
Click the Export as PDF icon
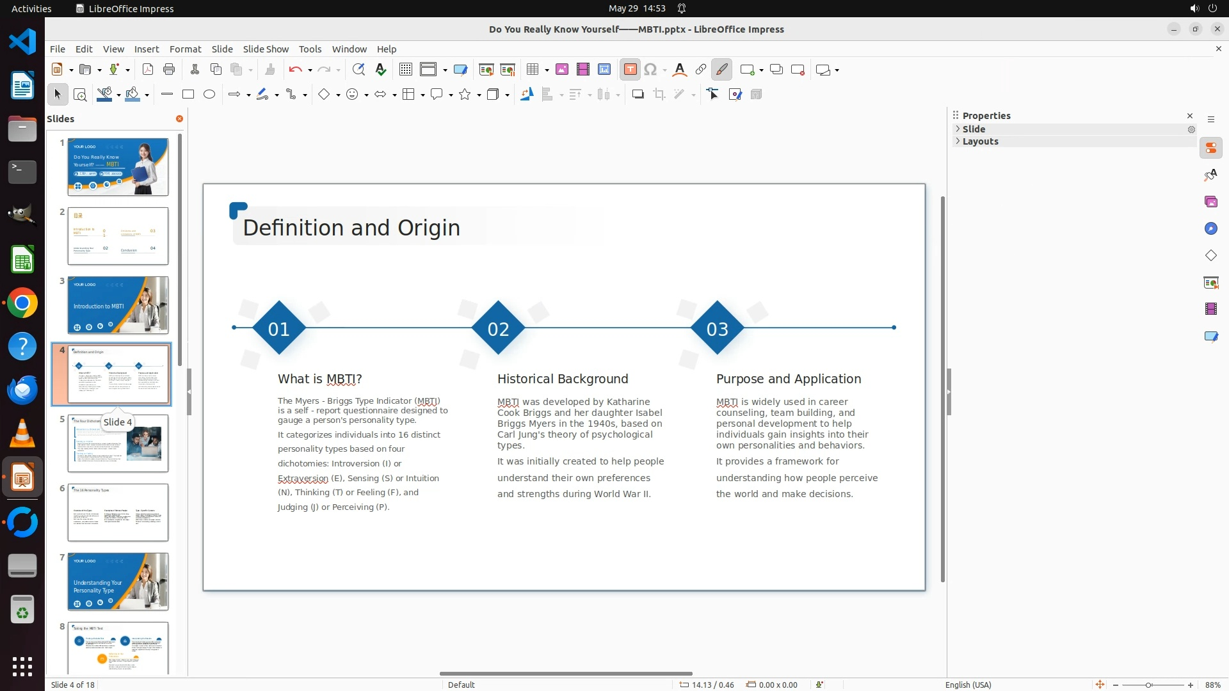[x=147, y=70]
